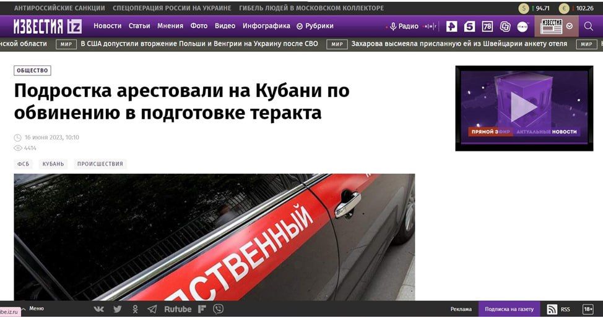Open the RSS feed icon
Image resolution: width=603 pixels, height=317 pixels.
coord(552,310)
